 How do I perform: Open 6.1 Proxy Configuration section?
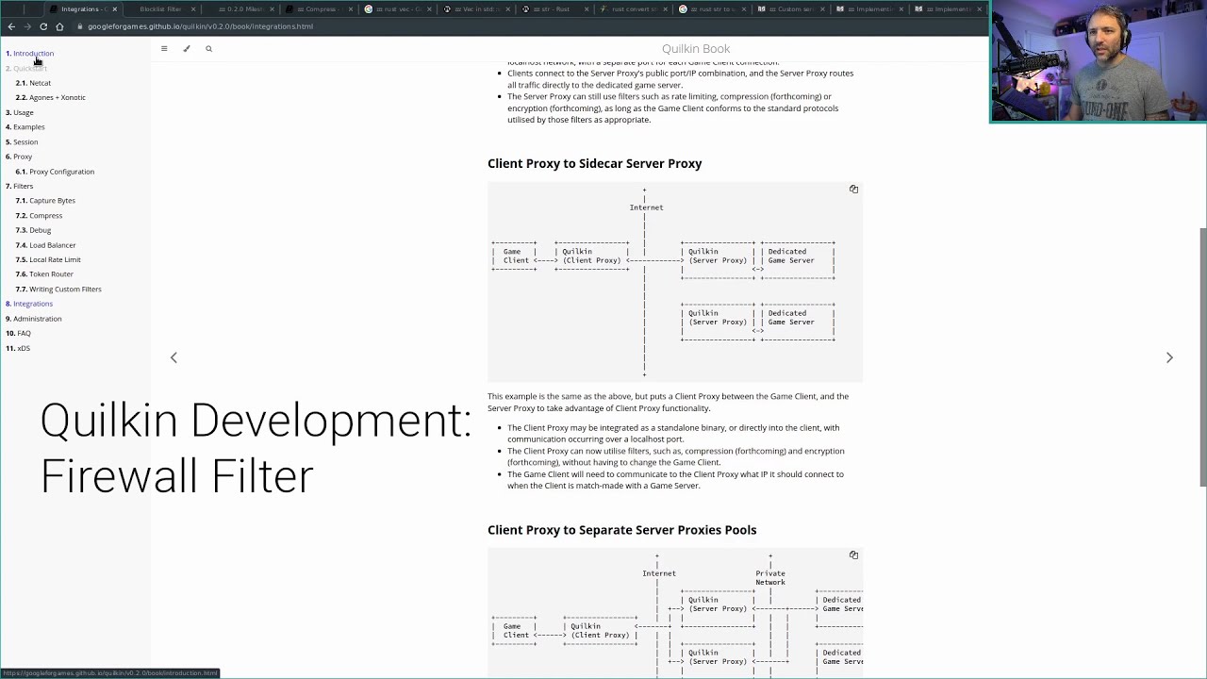click(x=55, y=172)
